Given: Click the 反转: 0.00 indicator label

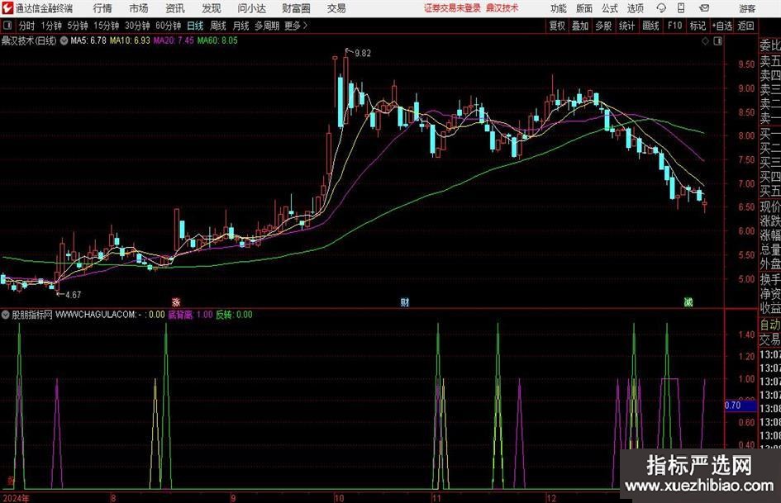Looking at the screenshot, I should tap(234, 315).
